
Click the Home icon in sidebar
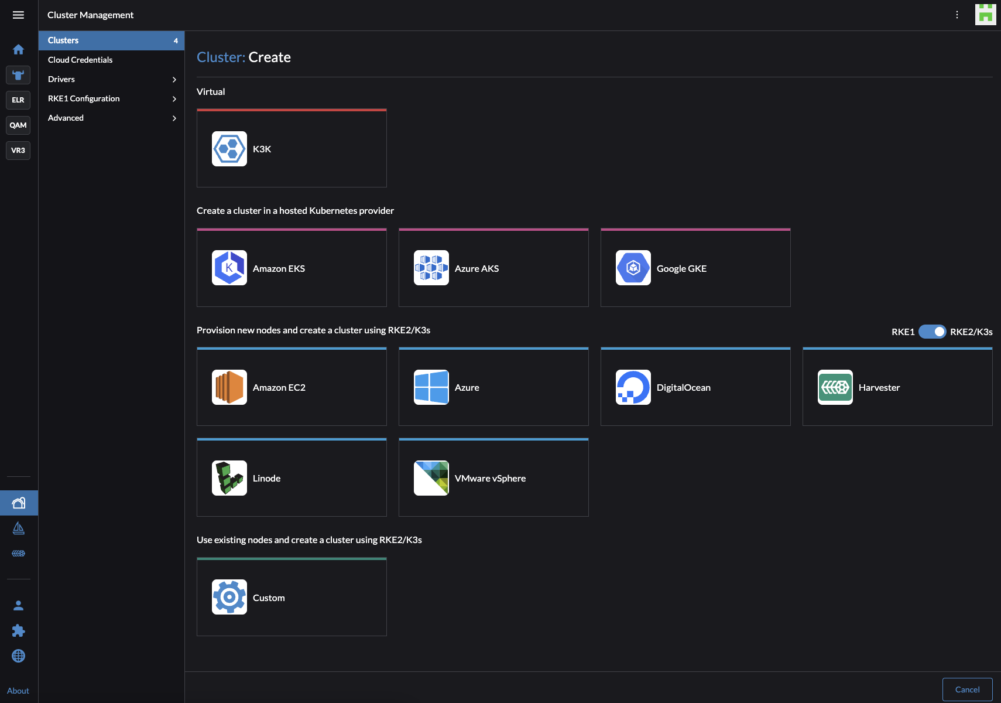18,50
